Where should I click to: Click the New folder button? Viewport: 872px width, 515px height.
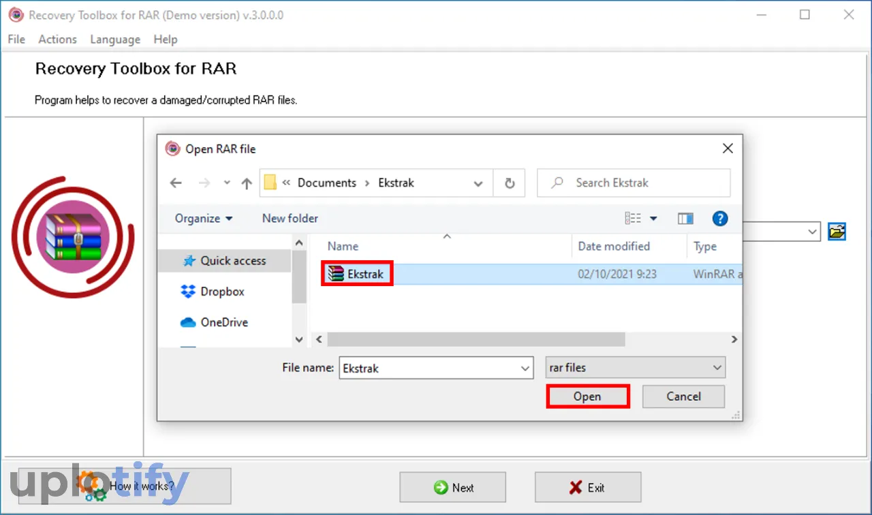[x=290, y=219]
